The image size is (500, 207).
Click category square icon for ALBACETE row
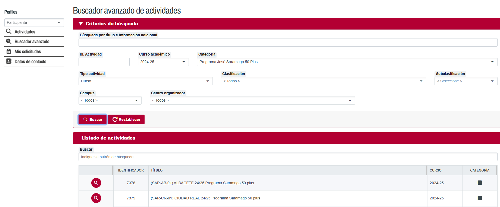coord(480,183)
